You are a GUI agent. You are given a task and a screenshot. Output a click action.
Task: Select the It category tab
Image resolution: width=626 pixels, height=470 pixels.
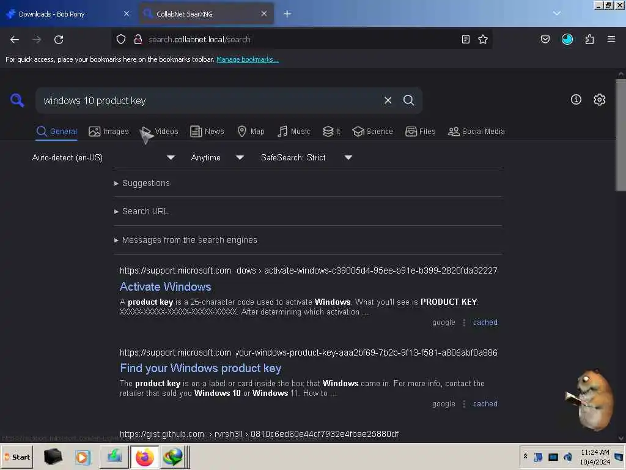tap(331, 132)
